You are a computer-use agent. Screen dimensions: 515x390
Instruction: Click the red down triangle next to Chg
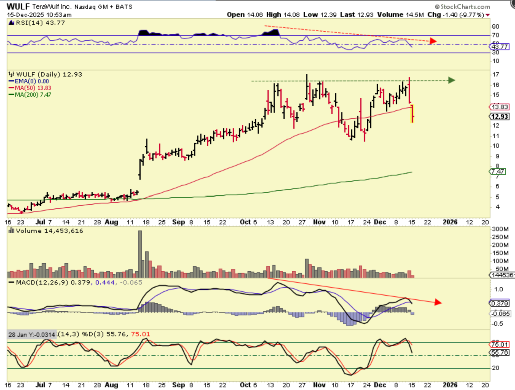point(488,15)
